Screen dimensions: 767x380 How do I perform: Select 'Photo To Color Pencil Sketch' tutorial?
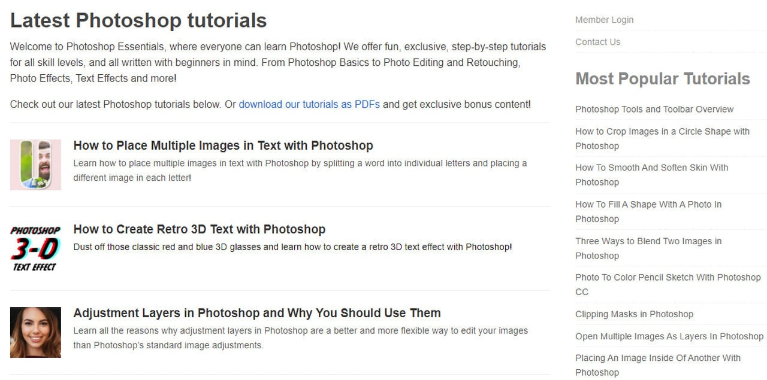coord(668,278)
